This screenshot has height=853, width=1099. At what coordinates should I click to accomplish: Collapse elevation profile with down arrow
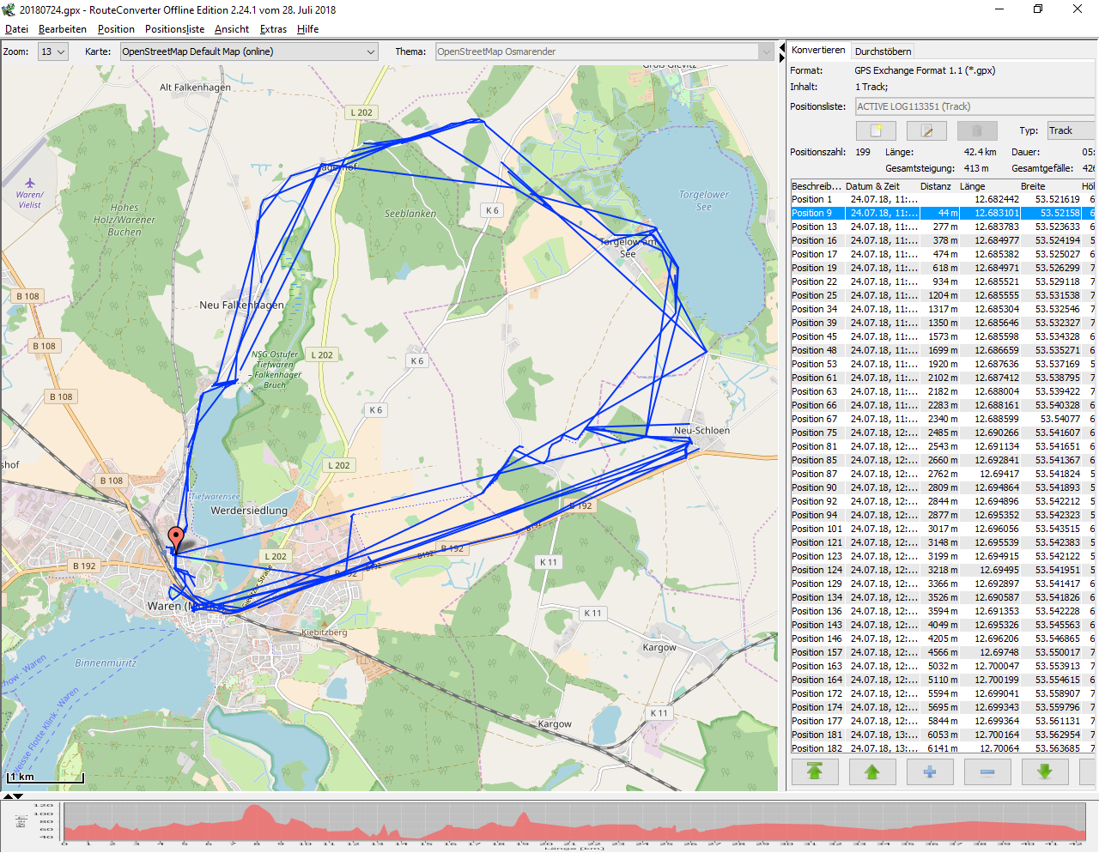pyautogui.click(x=18, y=796)
